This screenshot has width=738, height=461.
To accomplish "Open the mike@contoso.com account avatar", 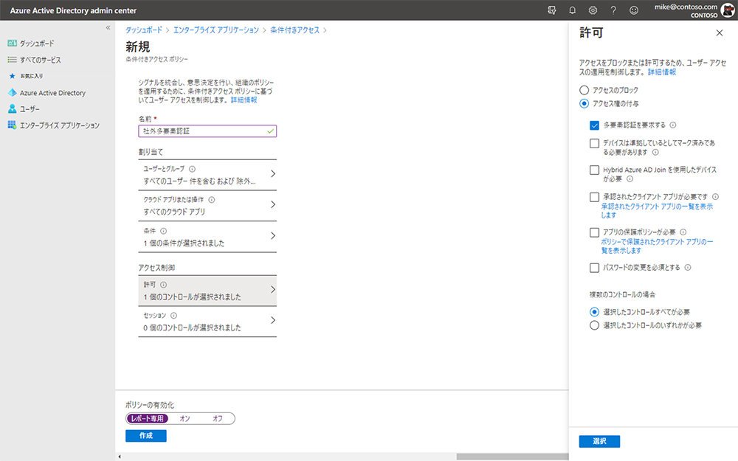I will 728,10.
